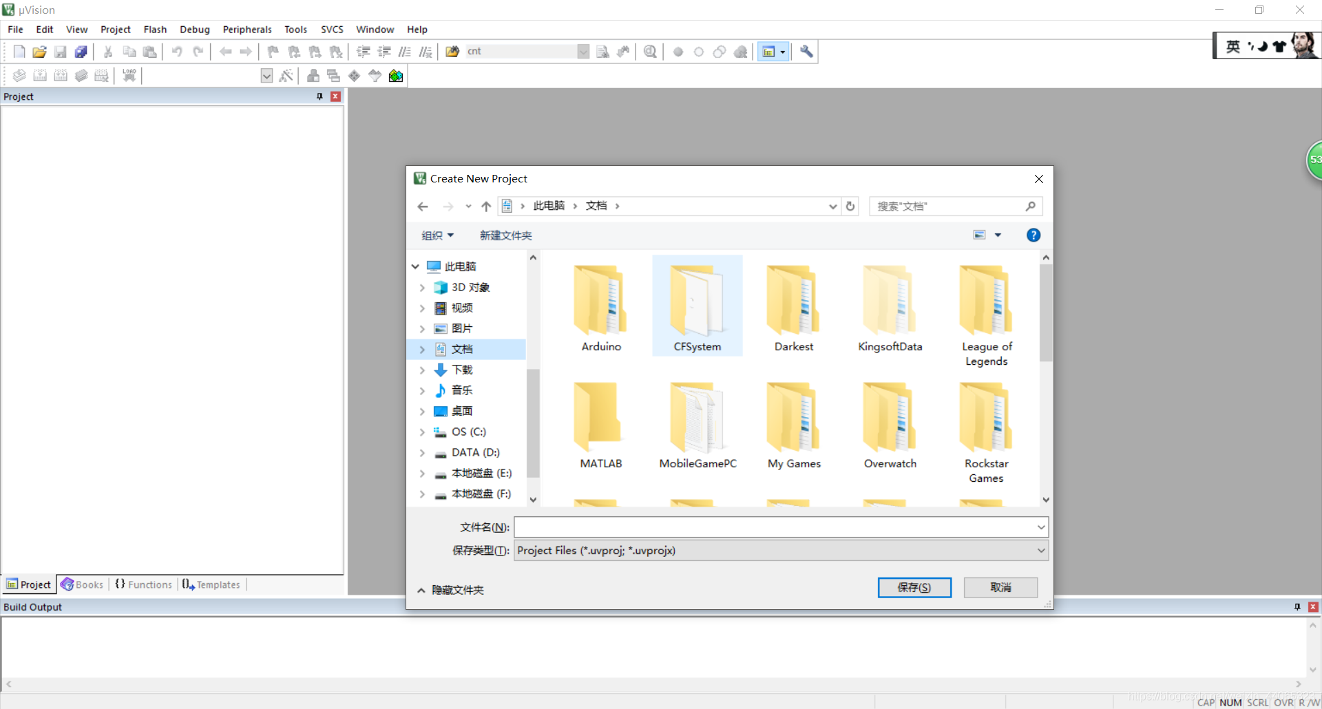The height and width of the screenshot is (709, 1322).
Task: Go up one folder level arrow
Action: pyautogui.click(x=486, y=207)
